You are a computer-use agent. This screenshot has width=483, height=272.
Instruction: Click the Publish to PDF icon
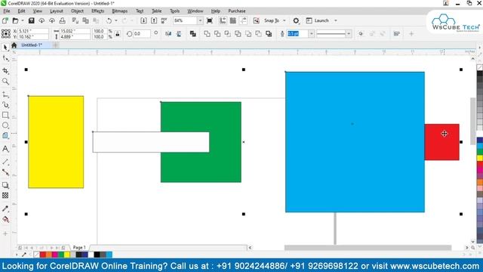pyautogui.click(x=164, y=20)
